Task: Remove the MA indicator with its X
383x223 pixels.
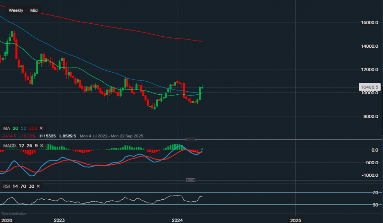Action: [41, 128]
